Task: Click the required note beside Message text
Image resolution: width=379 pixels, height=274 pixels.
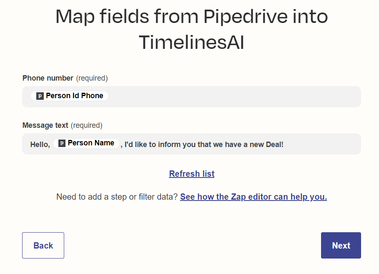Action: tap(86, 125)
